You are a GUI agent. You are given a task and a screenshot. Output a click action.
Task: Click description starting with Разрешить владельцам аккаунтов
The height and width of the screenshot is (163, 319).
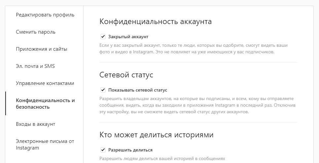click(197, 105)
